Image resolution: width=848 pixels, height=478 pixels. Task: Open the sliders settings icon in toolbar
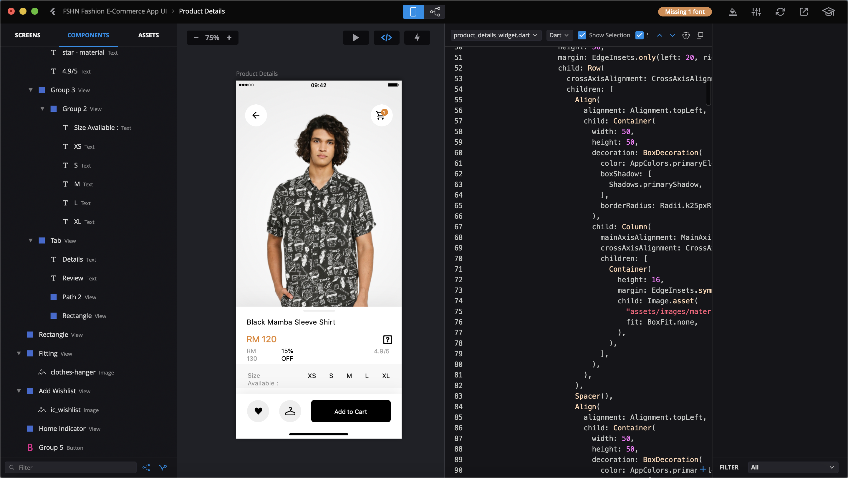coord(756,12)
